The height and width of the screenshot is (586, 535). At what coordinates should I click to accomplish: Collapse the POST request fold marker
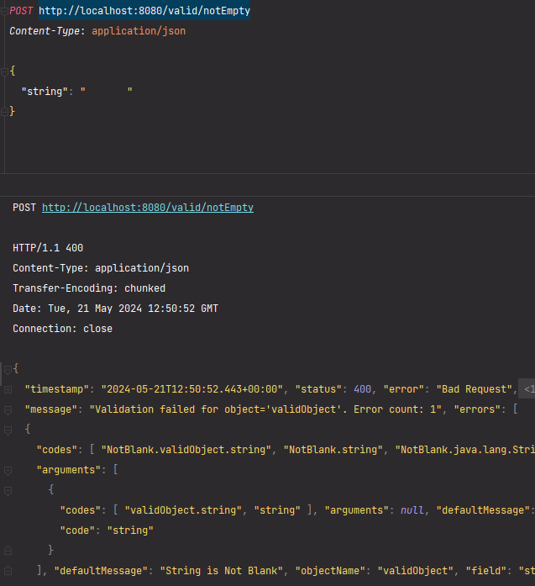click(4, 12)
